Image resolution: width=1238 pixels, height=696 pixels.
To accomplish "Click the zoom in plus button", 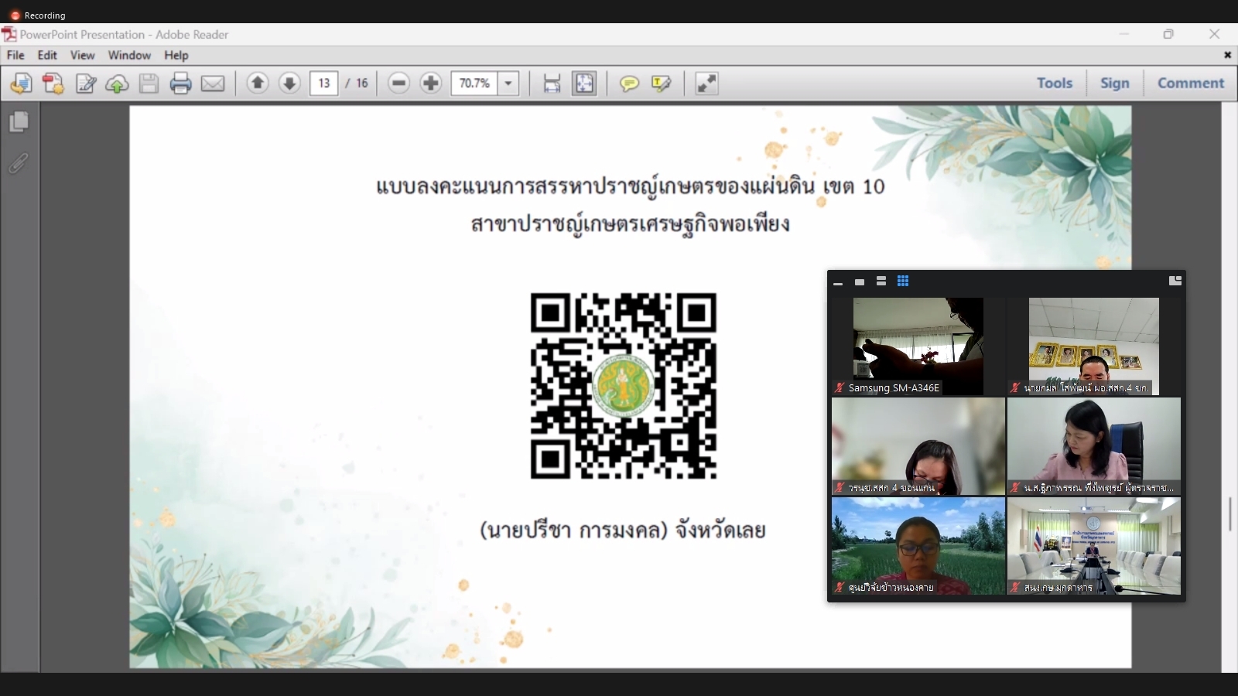I will coord(431,83).
